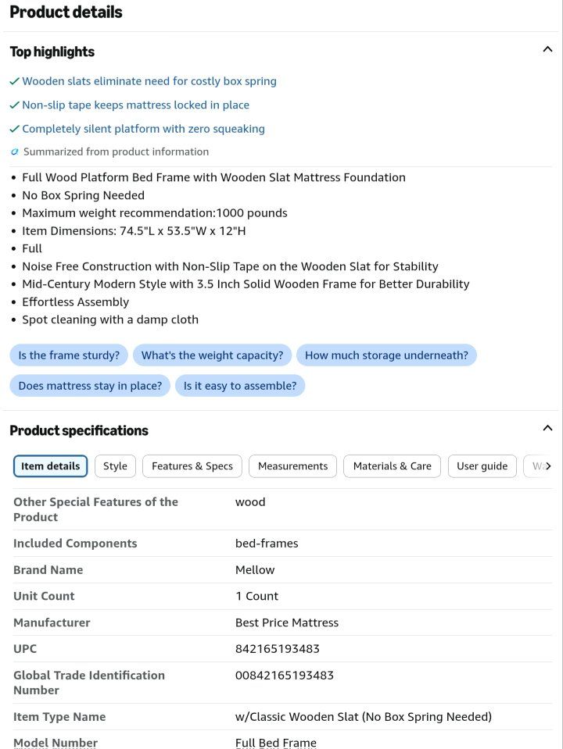Select the User guide tab

tap(482, 466)
